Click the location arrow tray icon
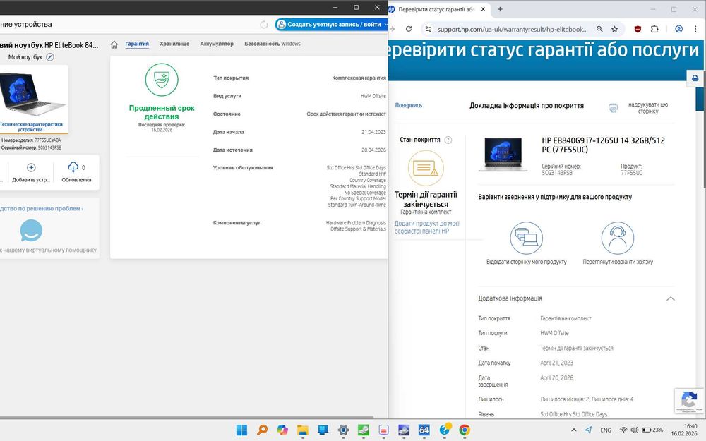 589,430
